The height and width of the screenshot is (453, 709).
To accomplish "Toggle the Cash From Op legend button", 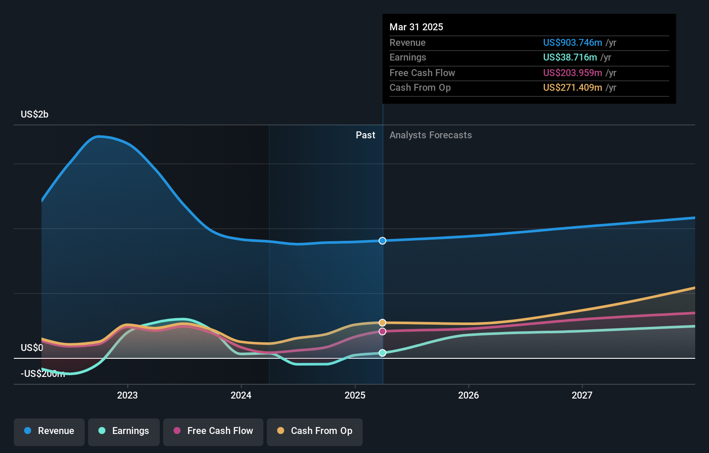I will click(315, 432).
